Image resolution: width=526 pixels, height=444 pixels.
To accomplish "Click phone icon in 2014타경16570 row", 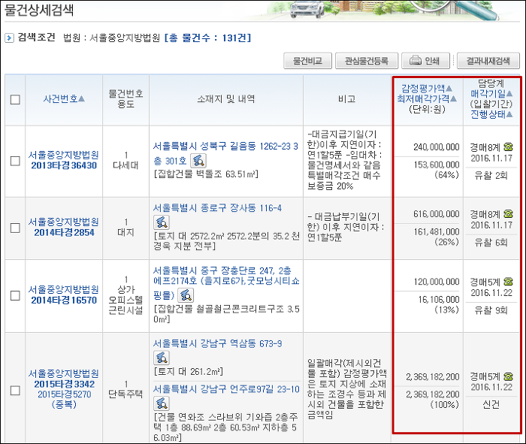I will coord(508,282).
